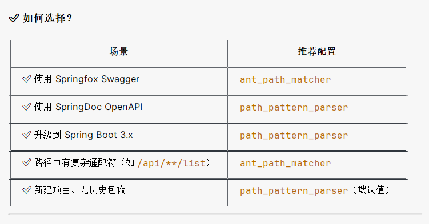Click the 使用 SpringDoc OpenAPI cell text
This screenshot has height=224, width=429.
coord(88,107)
